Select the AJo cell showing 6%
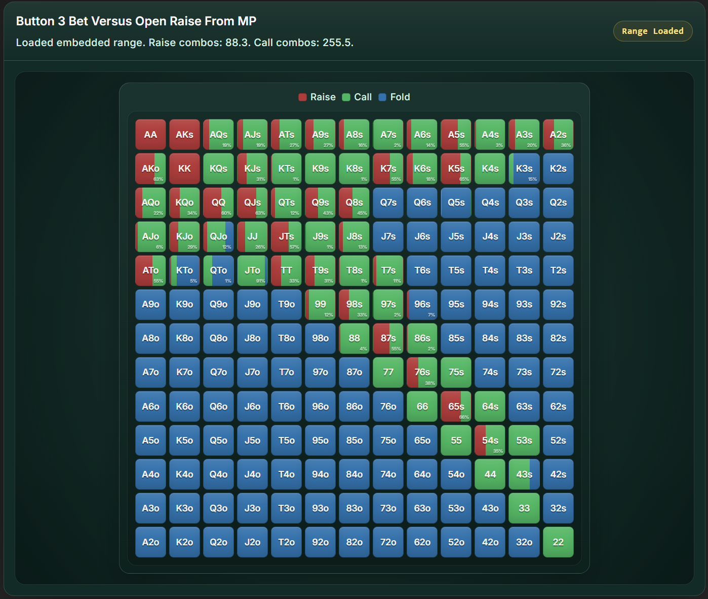708x599 pixels. [150, 236]
